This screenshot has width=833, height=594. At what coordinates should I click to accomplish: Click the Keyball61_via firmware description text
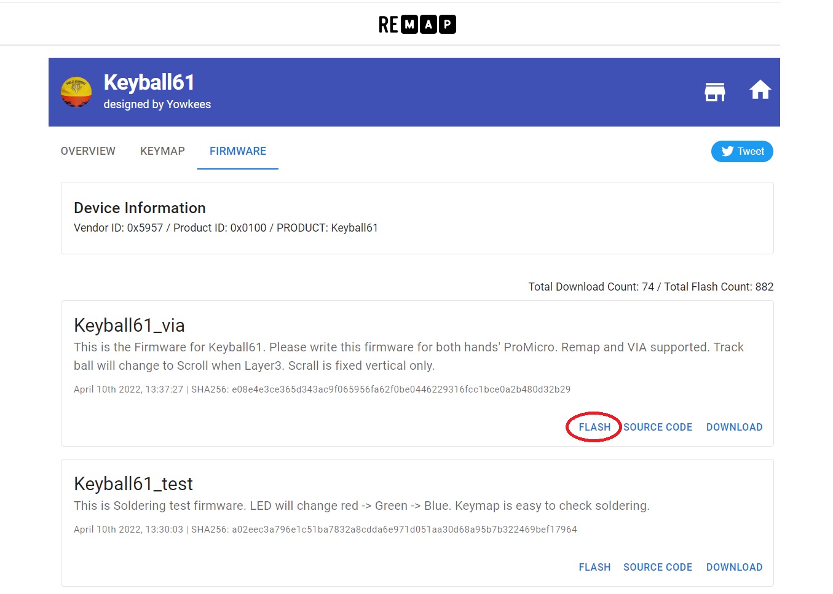[x=409, y=356]
